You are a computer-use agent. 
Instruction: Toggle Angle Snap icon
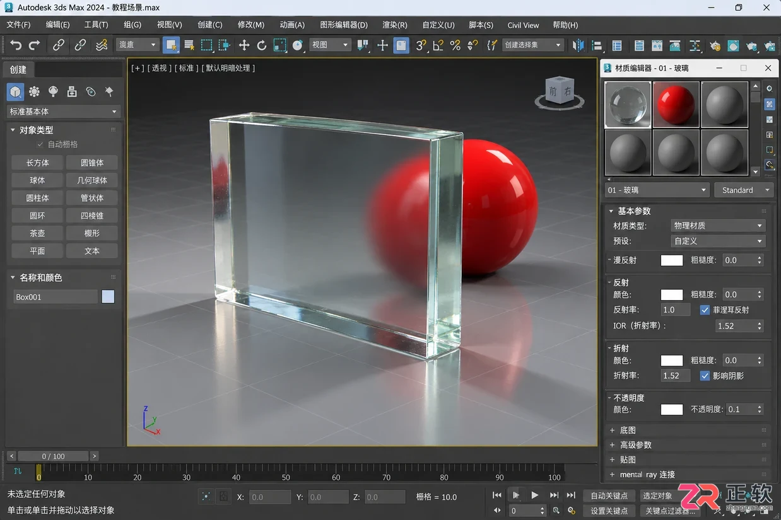click(438, 45)
